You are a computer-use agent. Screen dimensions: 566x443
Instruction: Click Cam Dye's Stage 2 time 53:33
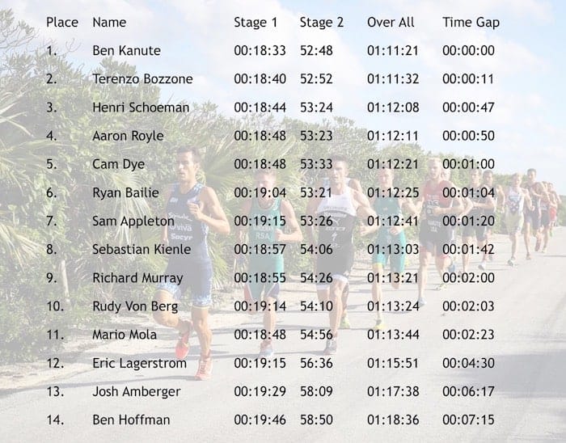pos(316,164)
